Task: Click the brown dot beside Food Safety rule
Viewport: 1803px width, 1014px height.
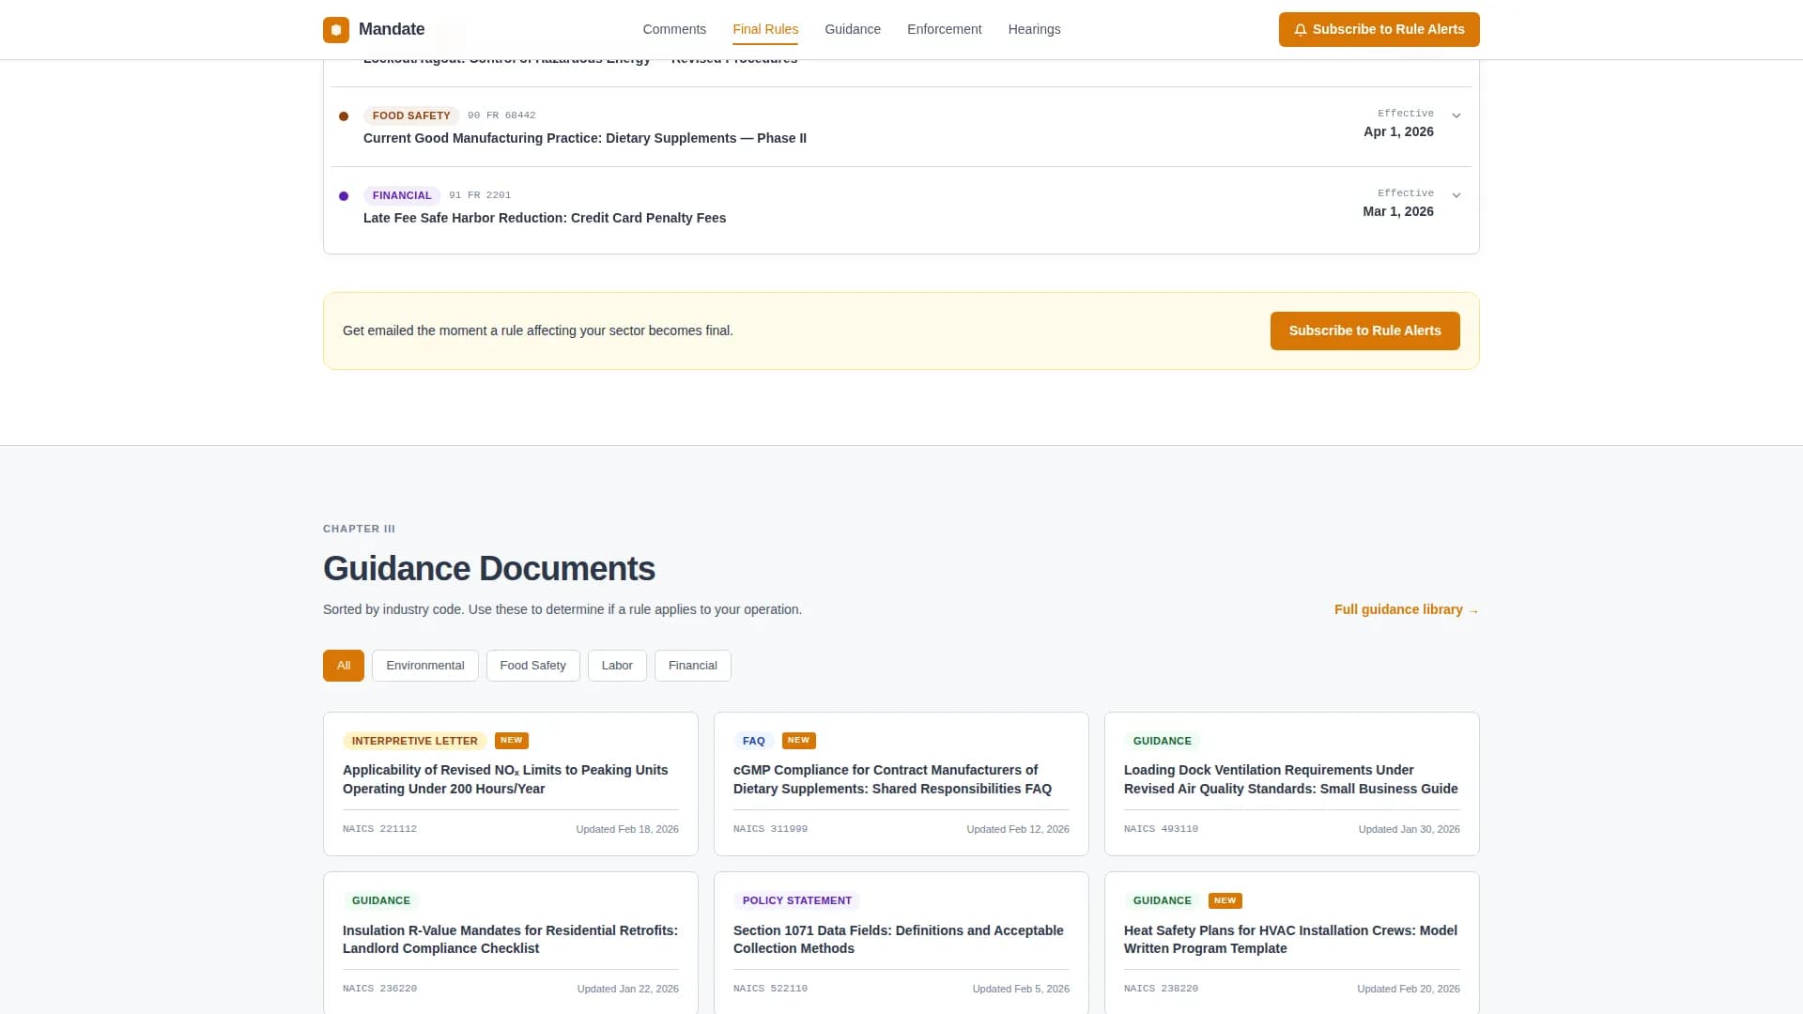Action: coord(344,116)
